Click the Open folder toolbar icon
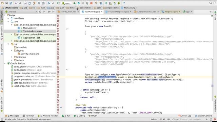The height and width of the screenshot is (122, 217). pos(2,3)
